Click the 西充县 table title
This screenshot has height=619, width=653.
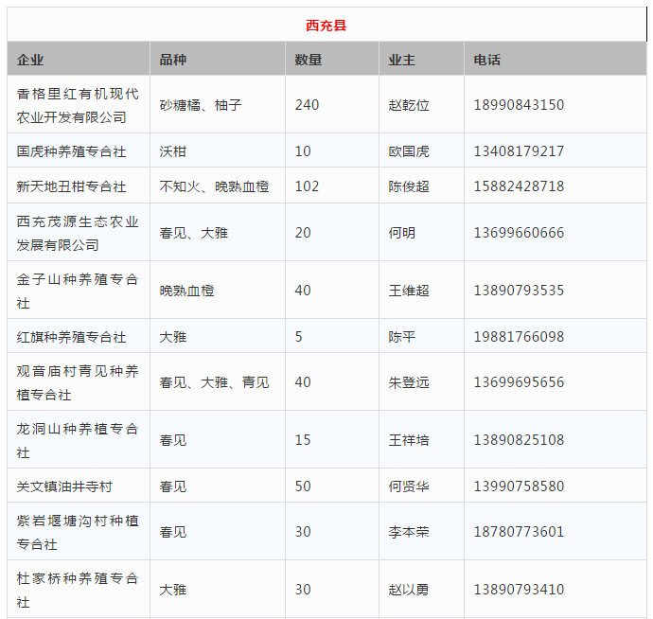click(x=326, y=26)
